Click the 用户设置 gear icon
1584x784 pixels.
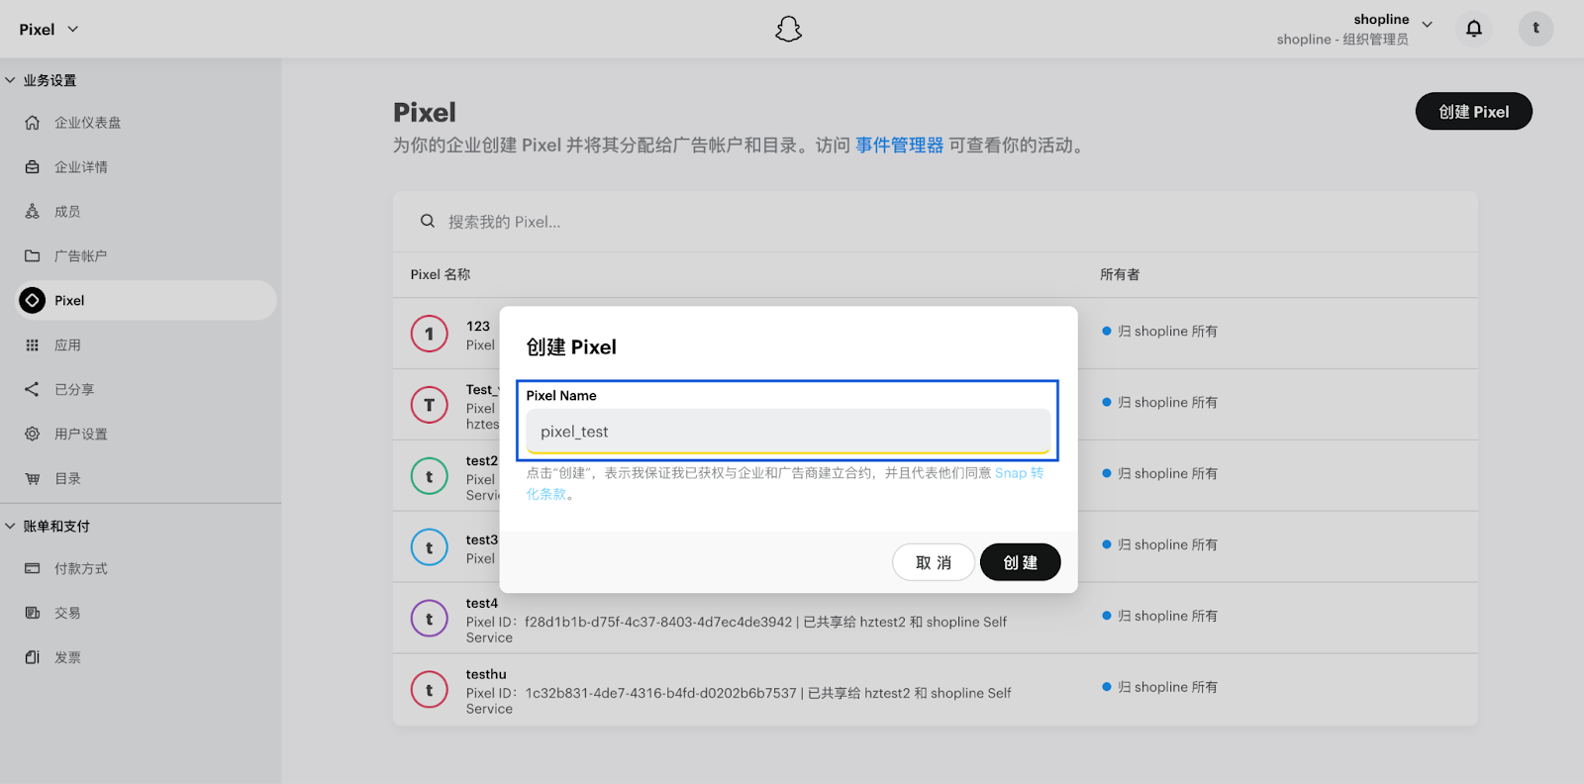(x=33, y=434)
